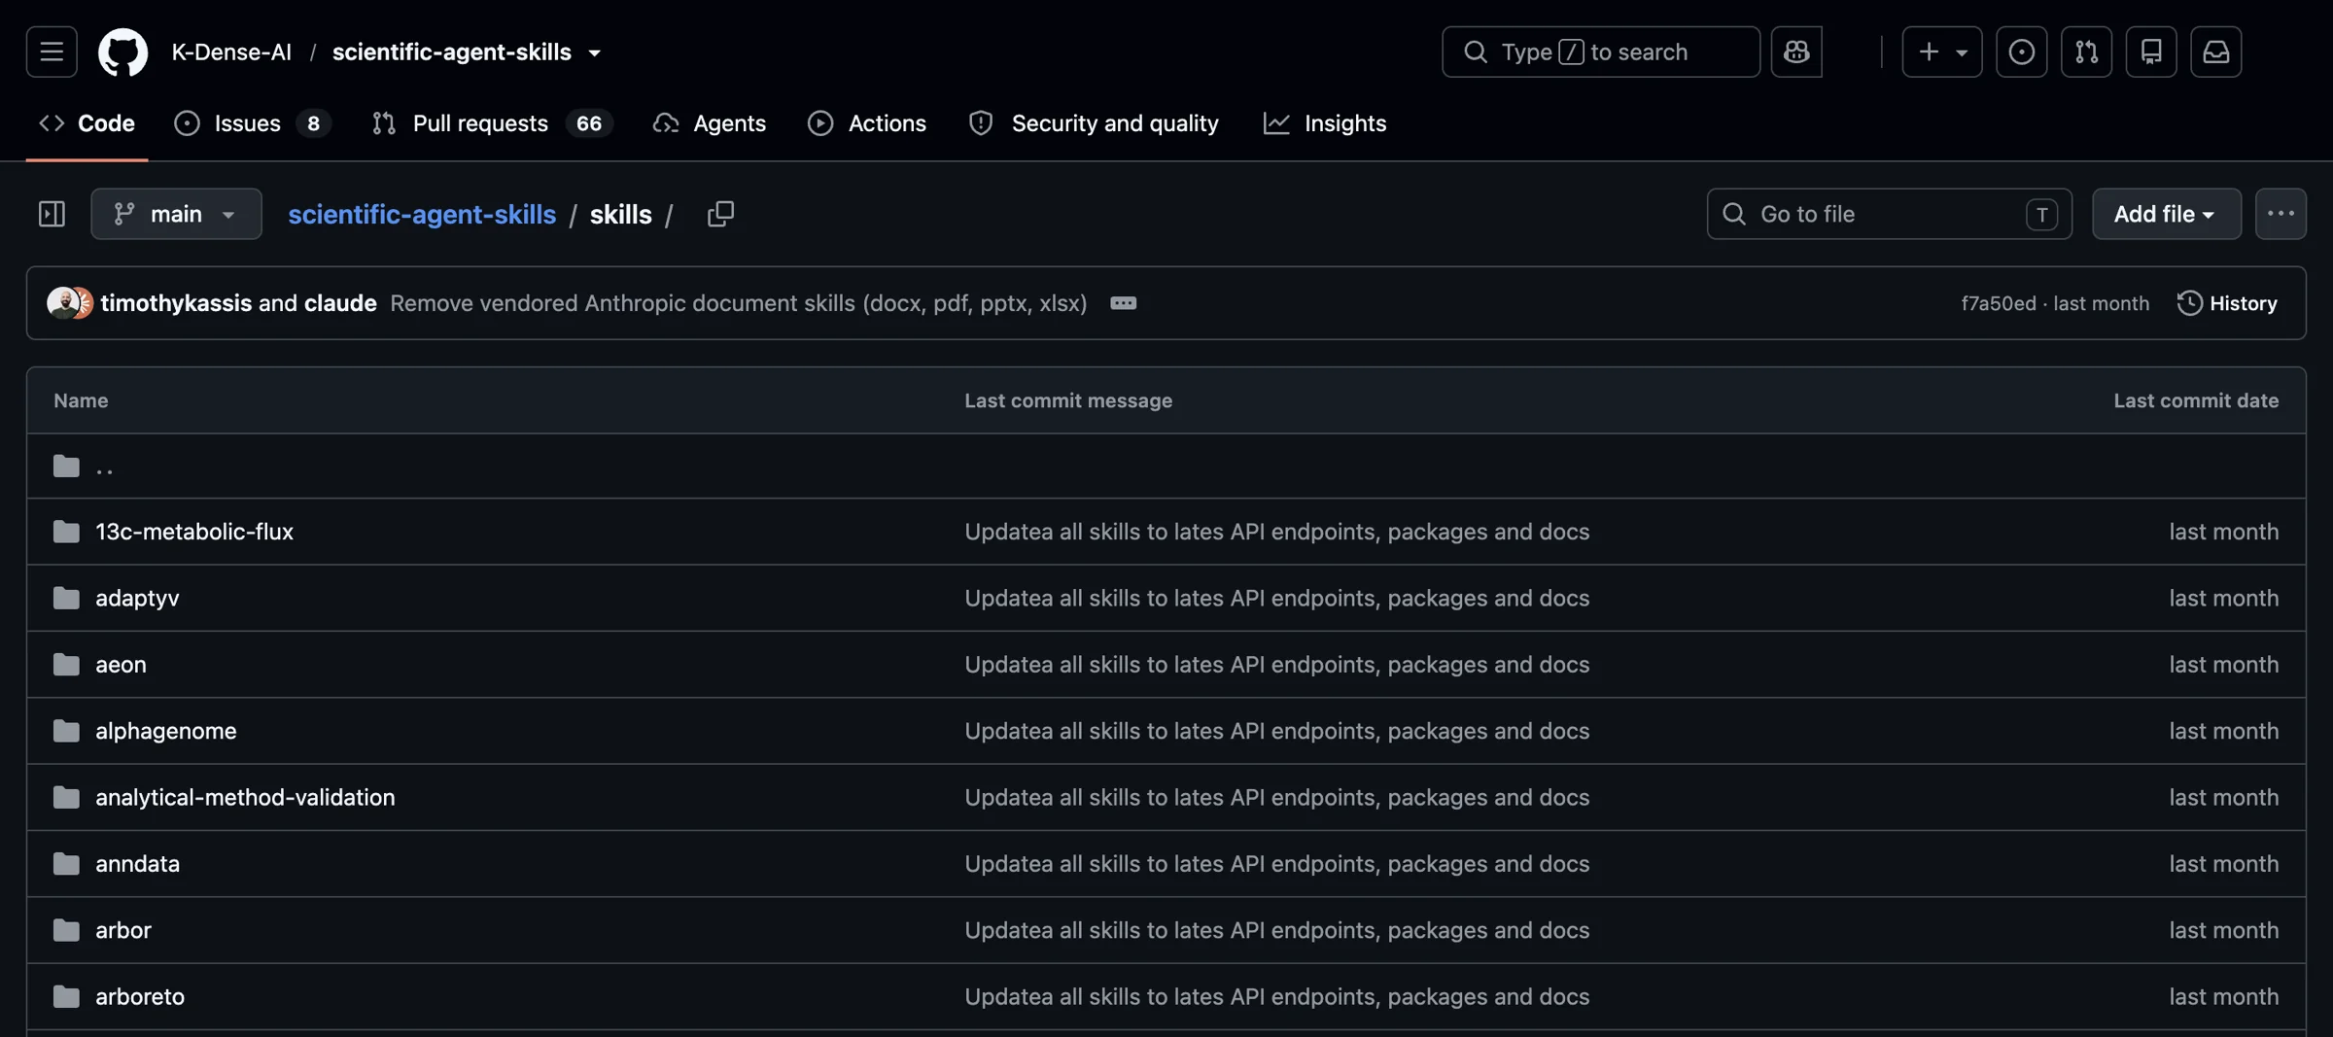Open the 13c-metabolic-flux folder

(194, 532)
